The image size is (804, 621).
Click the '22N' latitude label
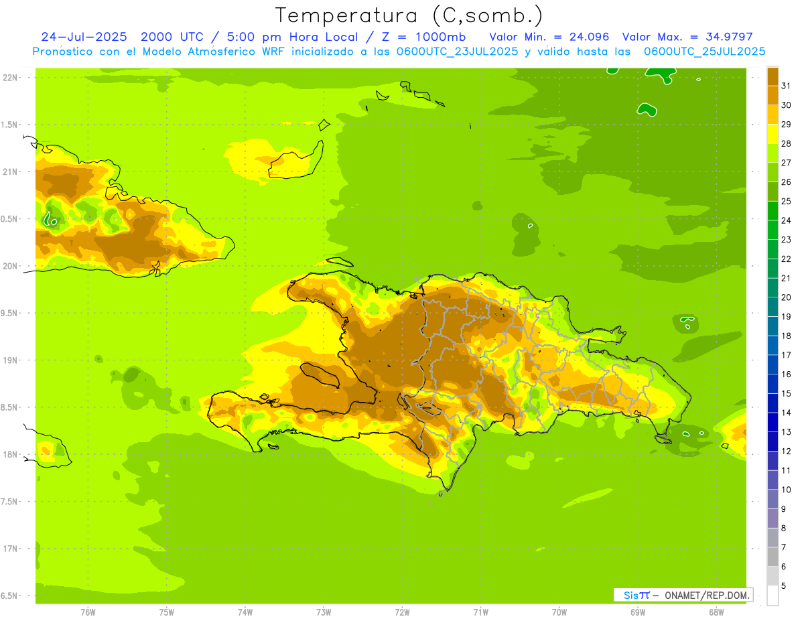click(x=9, y=77)
